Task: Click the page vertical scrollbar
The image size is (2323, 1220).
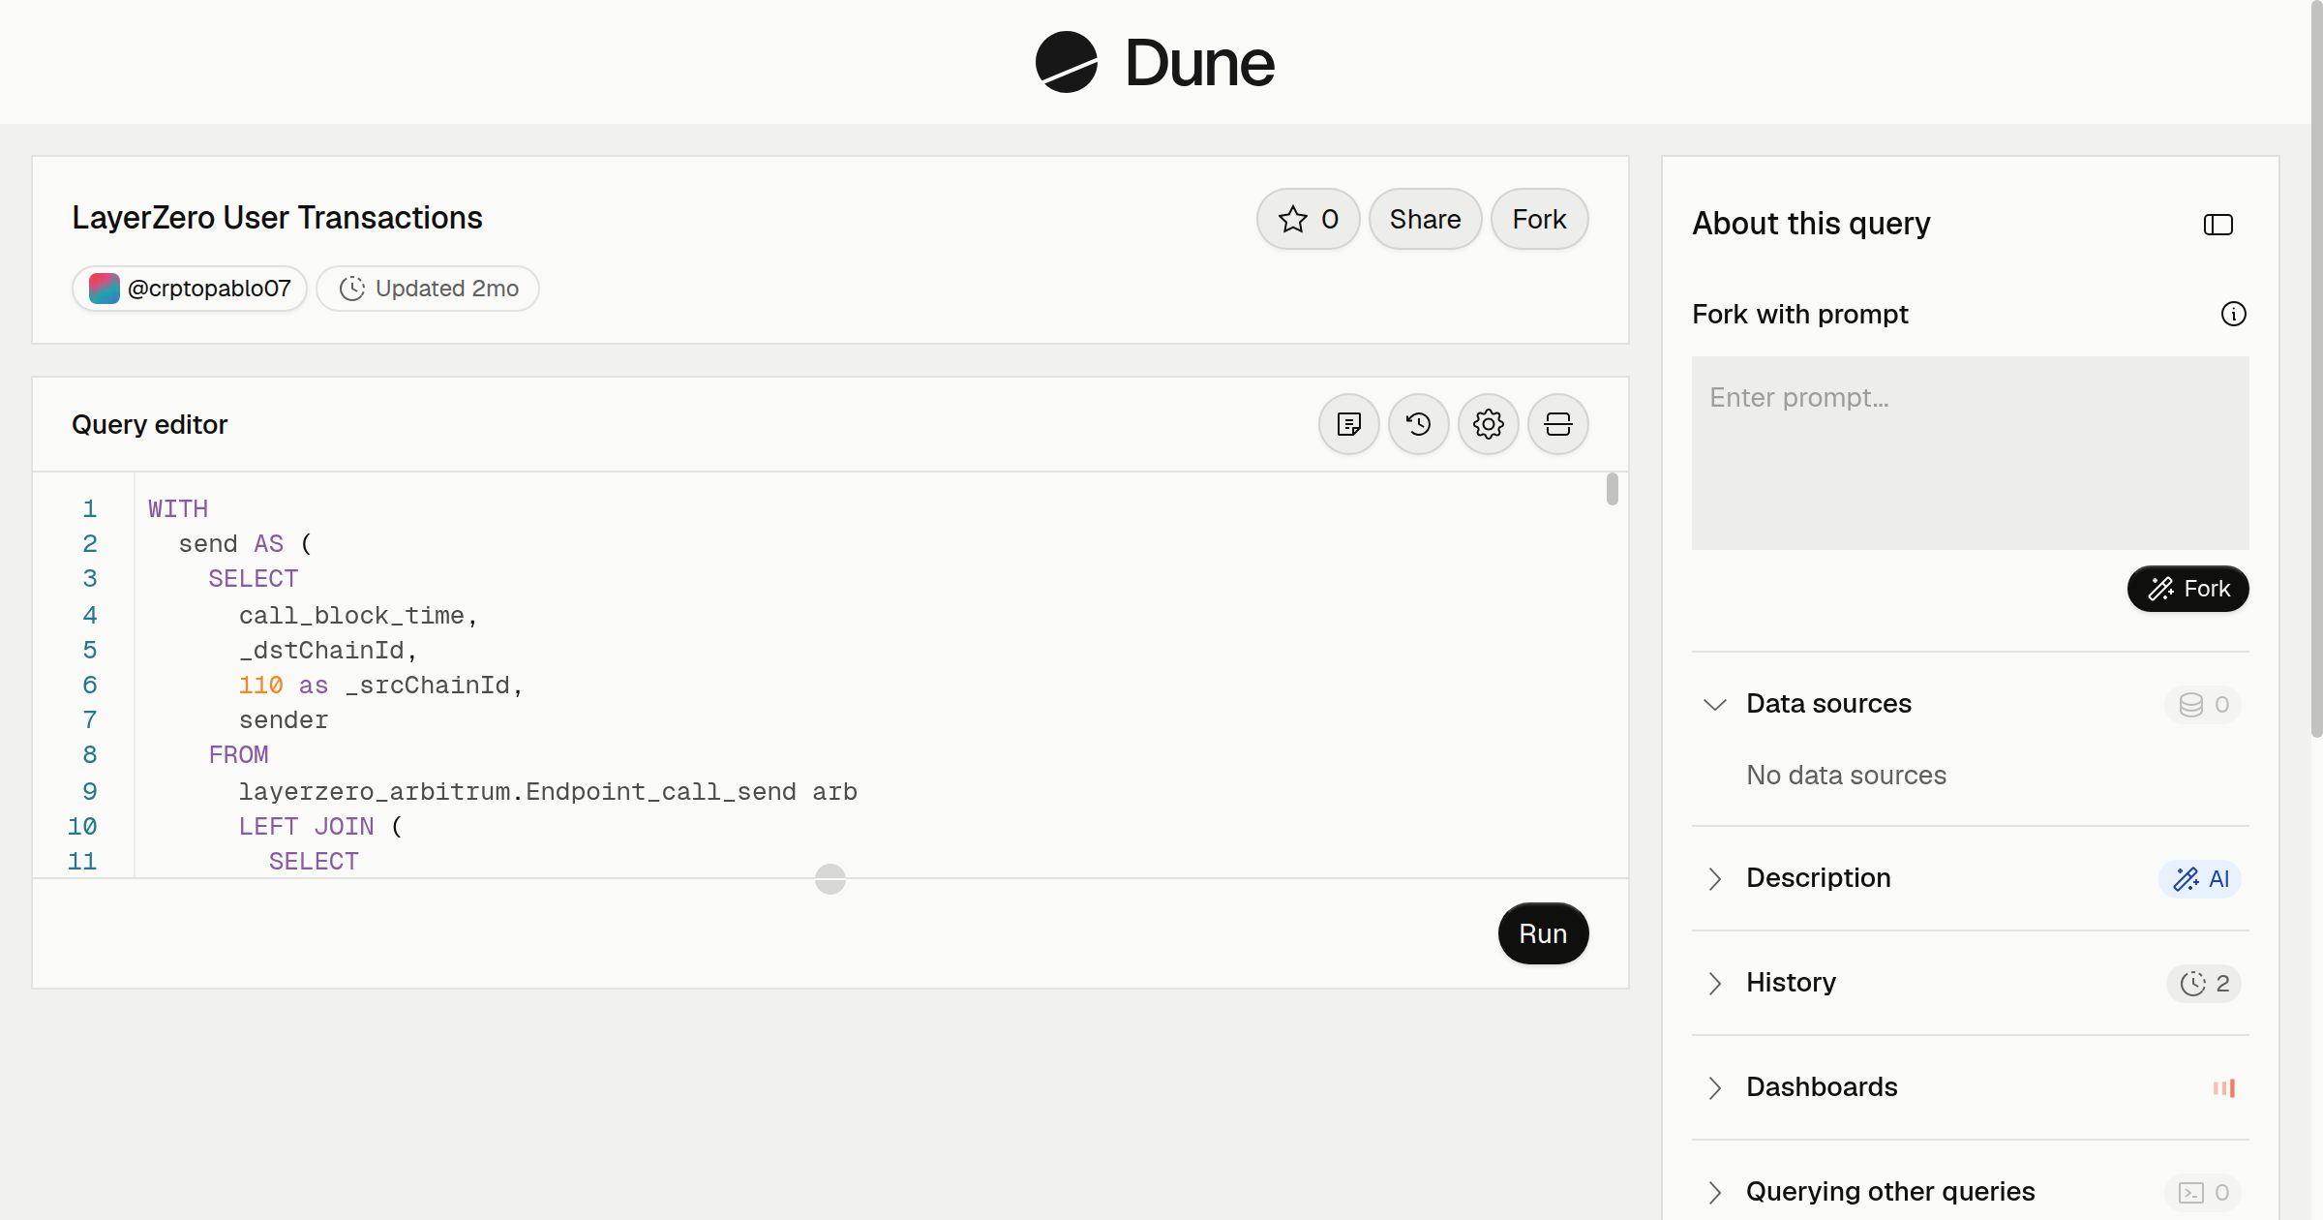Action: point(2316,369)
